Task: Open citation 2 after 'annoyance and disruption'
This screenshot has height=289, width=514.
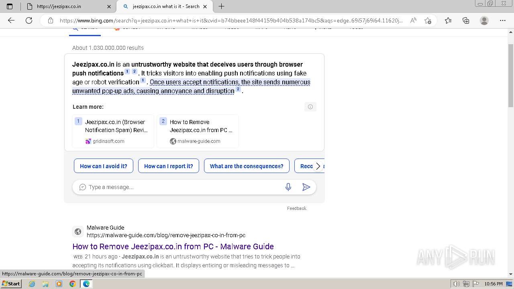Action: point(238,89)
